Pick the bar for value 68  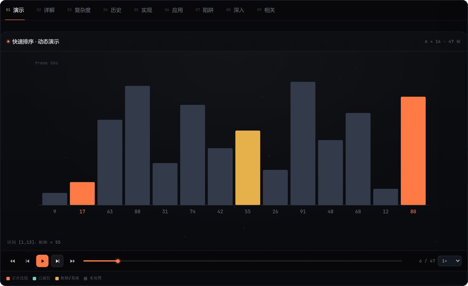coord(358,159)
